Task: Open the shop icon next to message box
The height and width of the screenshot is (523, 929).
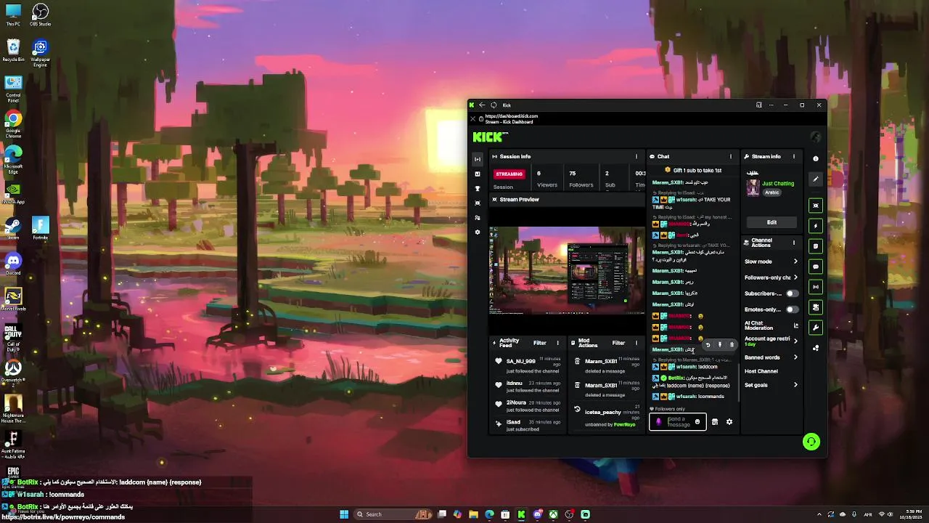Action: pyautogui.click(x=715, y=422)
